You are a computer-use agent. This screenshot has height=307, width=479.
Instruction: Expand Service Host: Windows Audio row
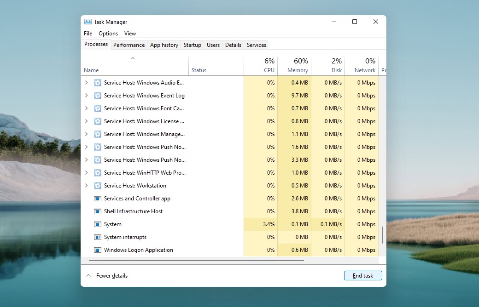86,83
